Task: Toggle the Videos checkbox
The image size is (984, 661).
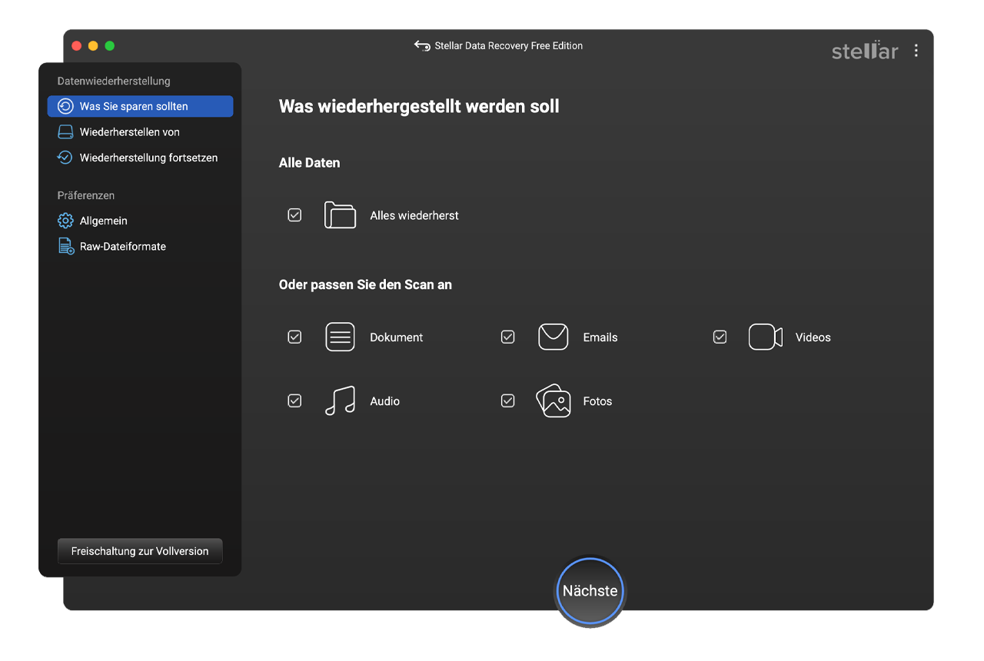Action: 720,337
